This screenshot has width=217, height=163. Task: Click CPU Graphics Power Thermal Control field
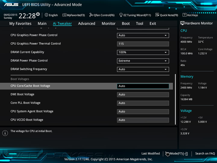coord(143,44)
